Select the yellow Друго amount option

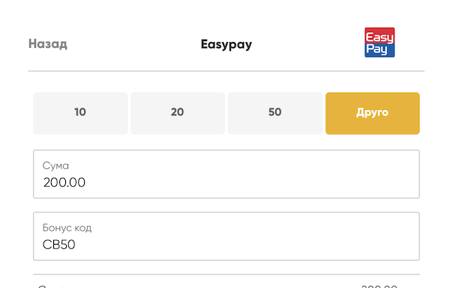373,113
